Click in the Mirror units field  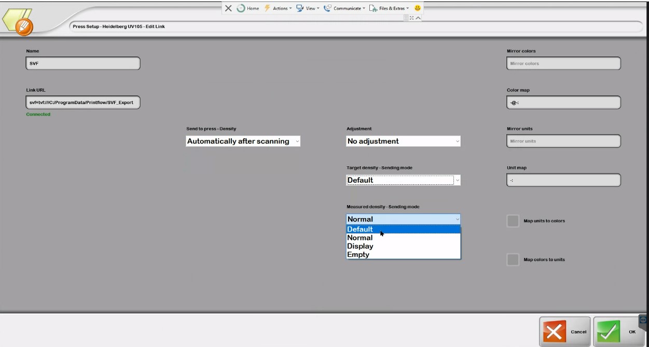click(563, 141)
